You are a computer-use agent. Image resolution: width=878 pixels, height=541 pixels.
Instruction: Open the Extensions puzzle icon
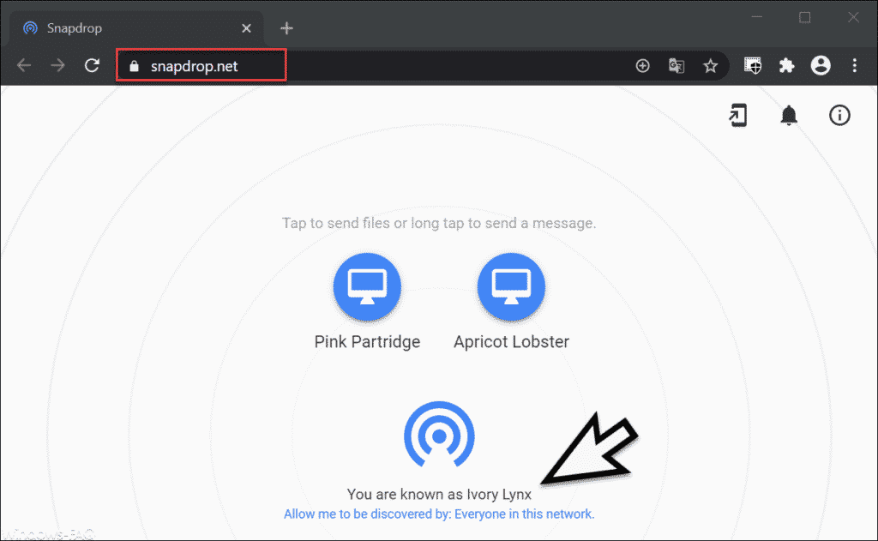pos(787,65)
